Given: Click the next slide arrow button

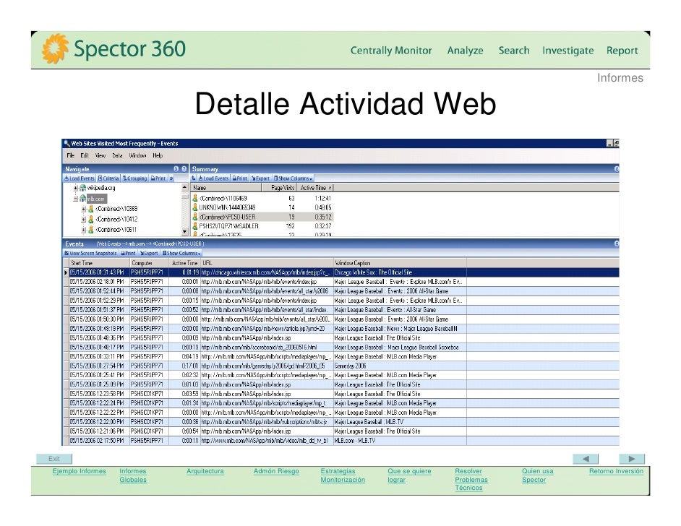Looking at the screenshot, I should (x=632, y=459).
